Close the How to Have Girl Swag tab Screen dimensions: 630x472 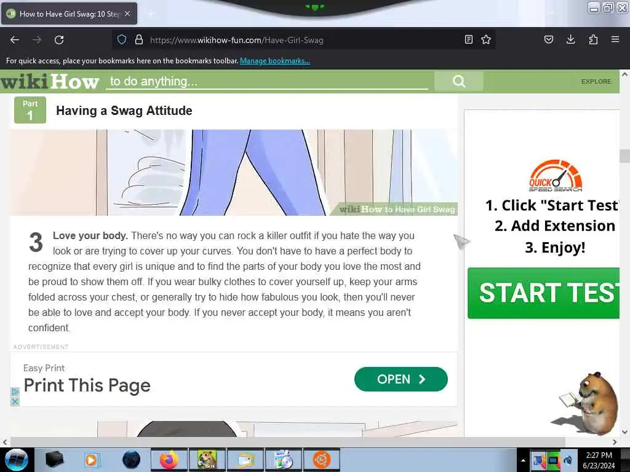[127, 14]
